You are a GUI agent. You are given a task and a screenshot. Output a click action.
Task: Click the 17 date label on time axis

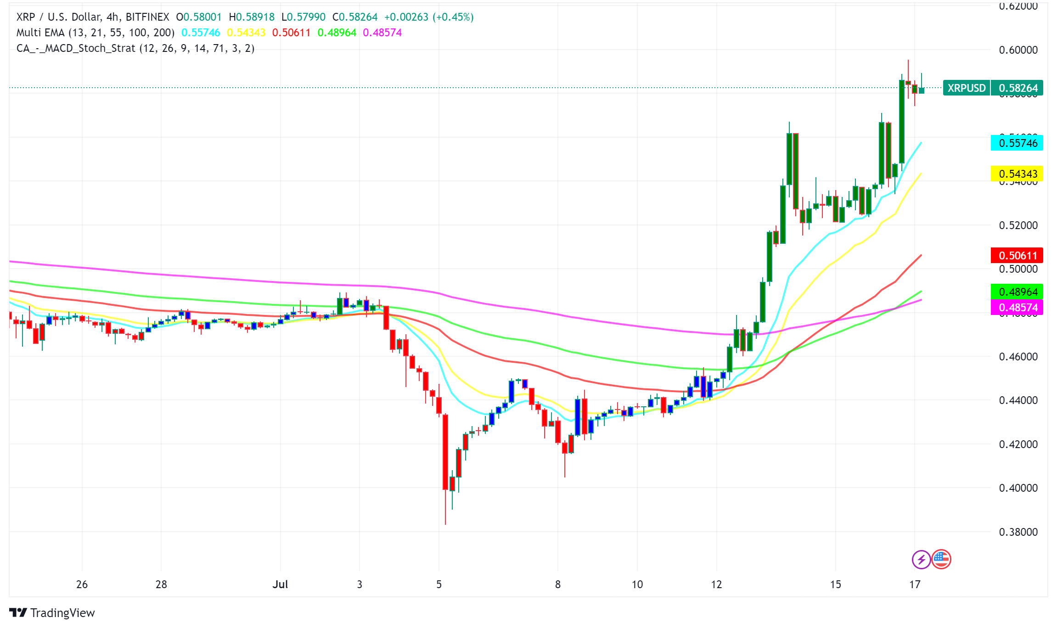click(915, 584)
